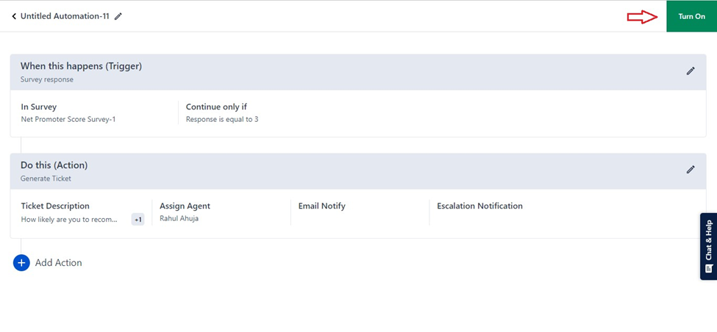This screenshot has width=717, height=332.
Task: Open the Assign Agent field
Action: point(185,206)
